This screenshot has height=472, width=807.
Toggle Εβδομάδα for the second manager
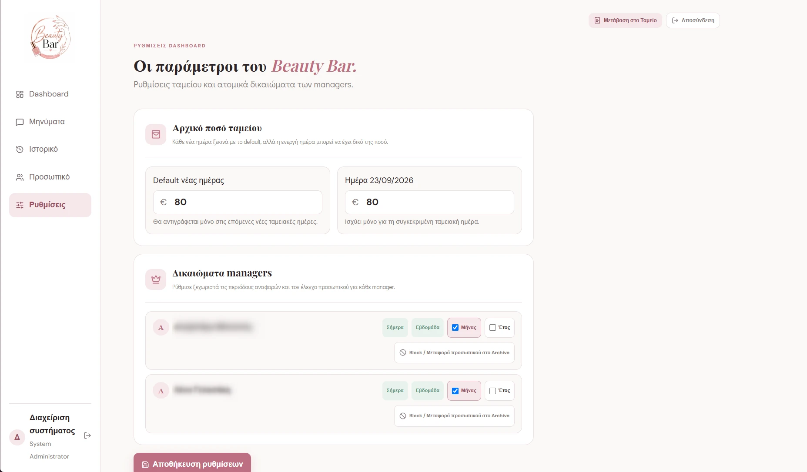(x=428, y=391)
